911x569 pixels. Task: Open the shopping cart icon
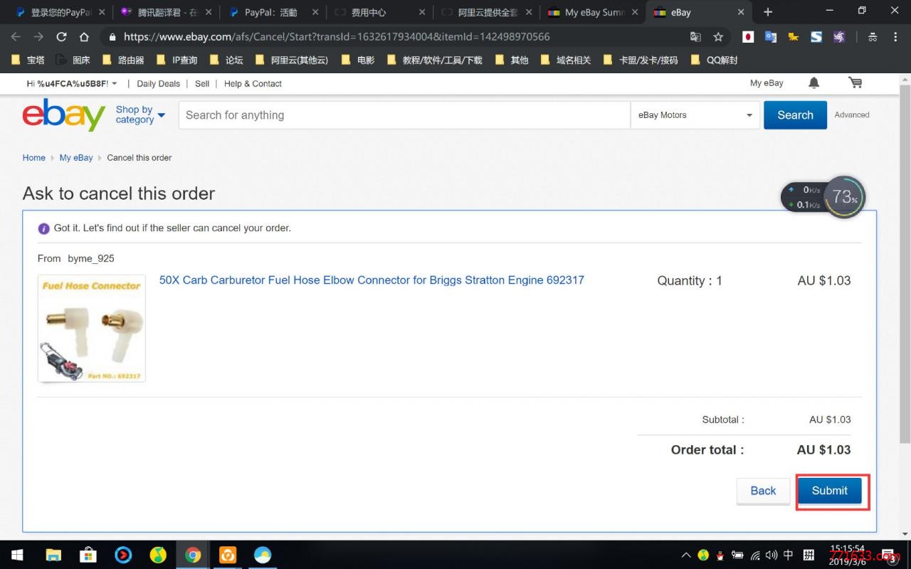[x=855, y=83]
